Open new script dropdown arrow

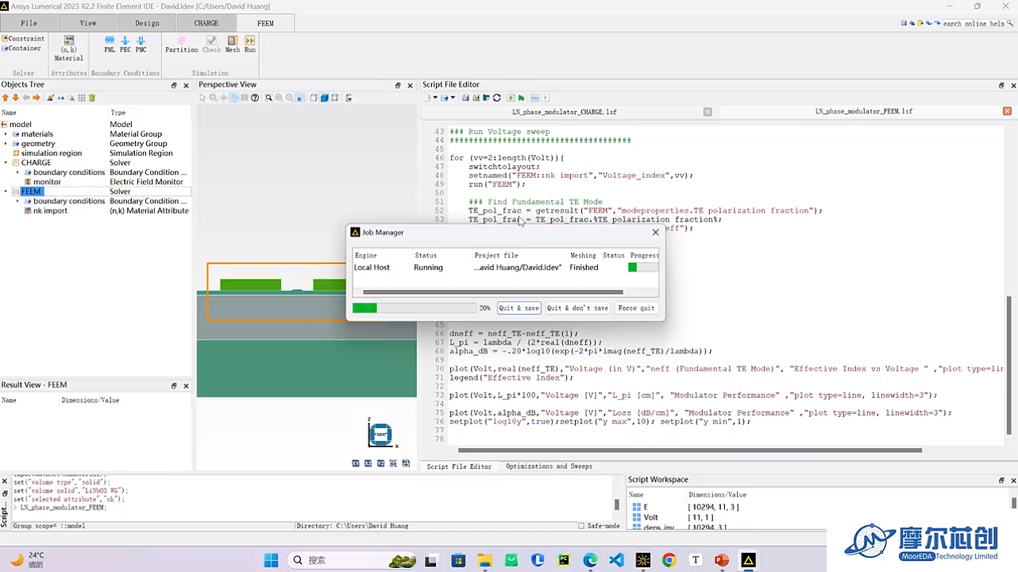click(x=435, y=98)
